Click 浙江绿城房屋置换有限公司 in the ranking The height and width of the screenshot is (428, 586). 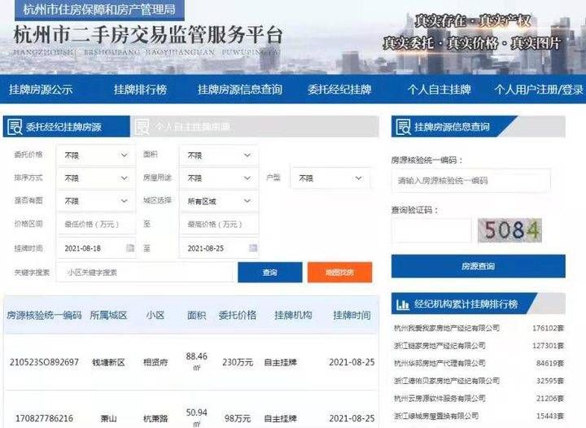pyautogui.click(x=435, y=416)
